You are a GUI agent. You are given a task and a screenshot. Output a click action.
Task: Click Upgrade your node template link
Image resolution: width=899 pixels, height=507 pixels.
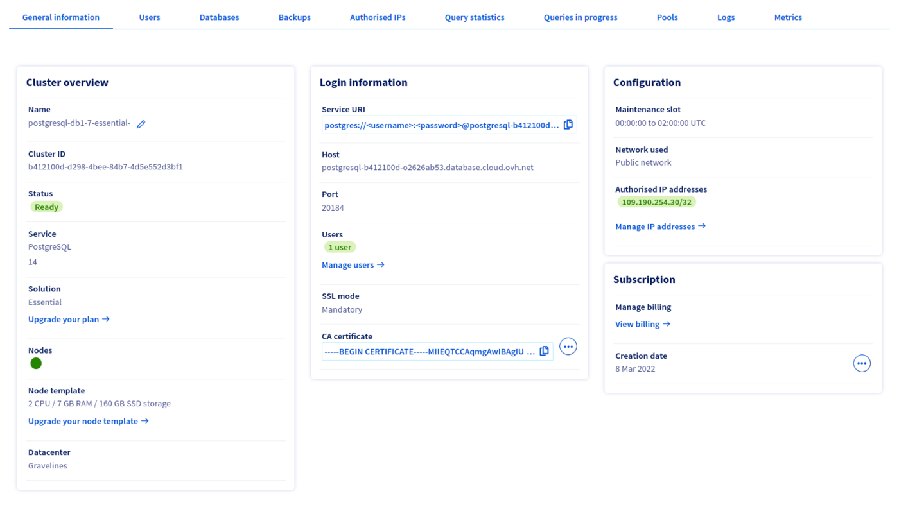(88, 421)
